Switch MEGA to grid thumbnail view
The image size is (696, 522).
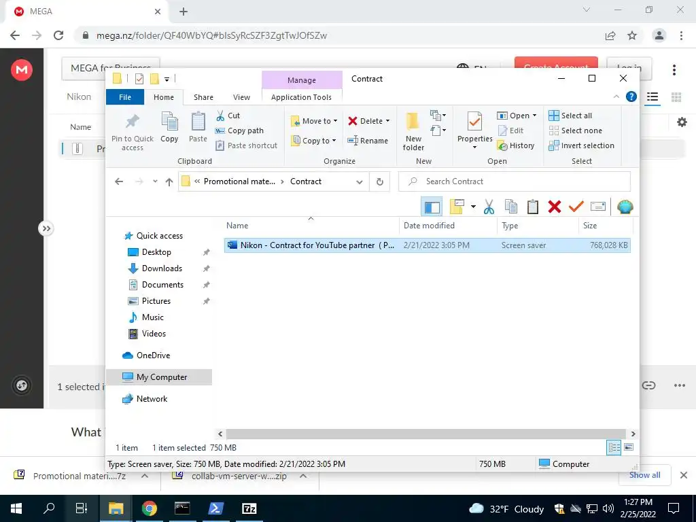676,97
